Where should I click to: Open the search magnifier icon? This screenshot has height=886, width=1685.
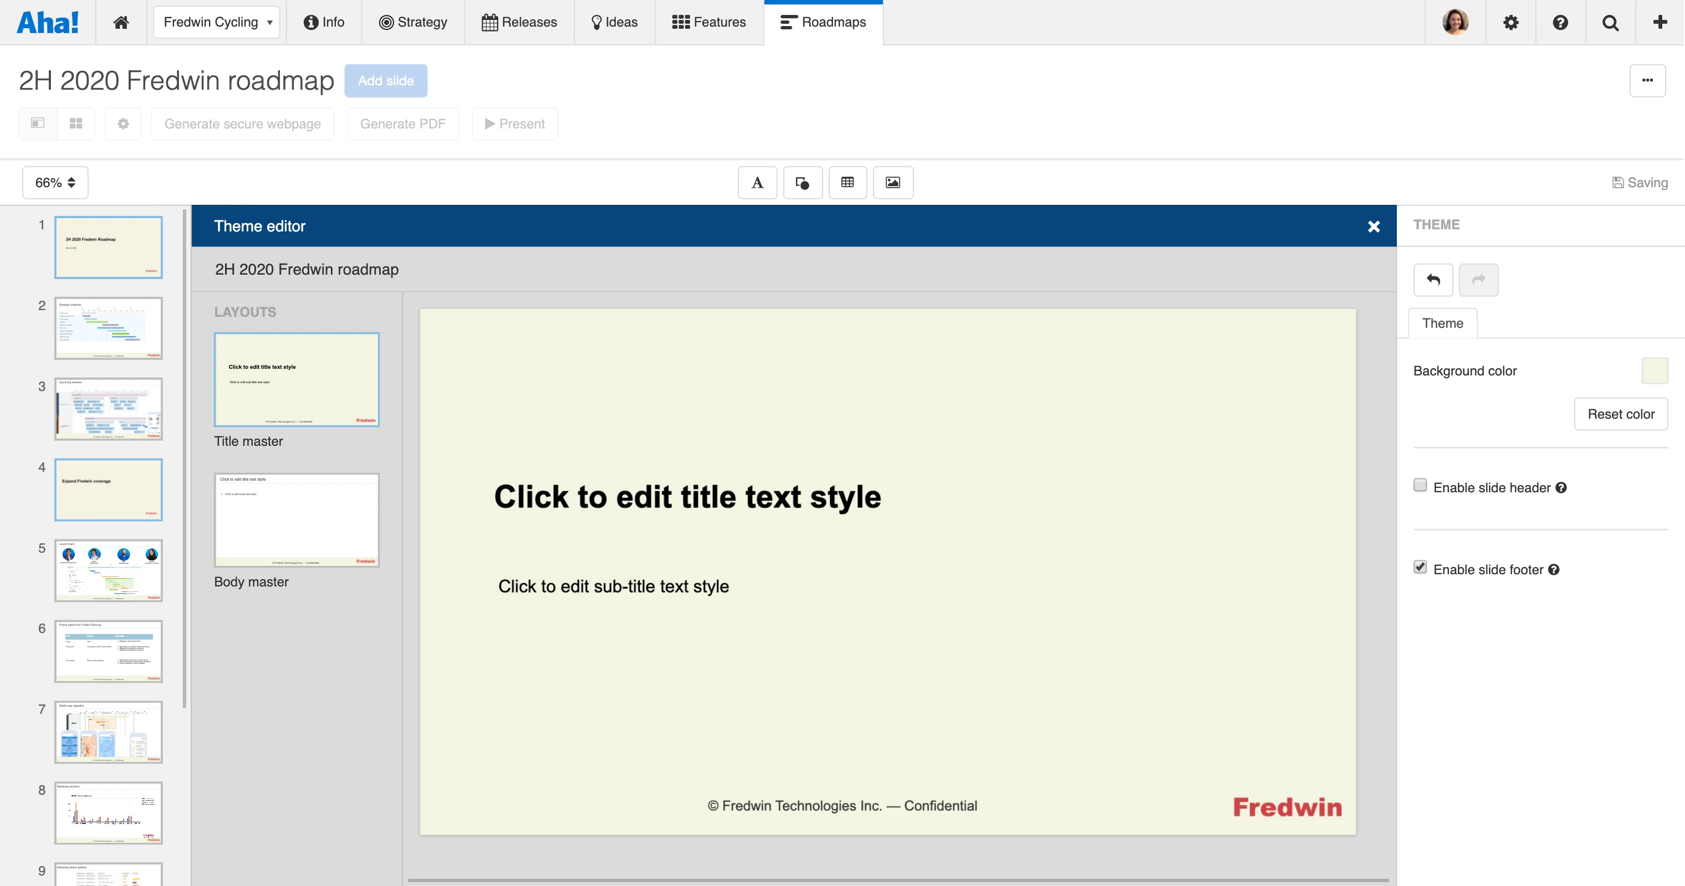1610,22
